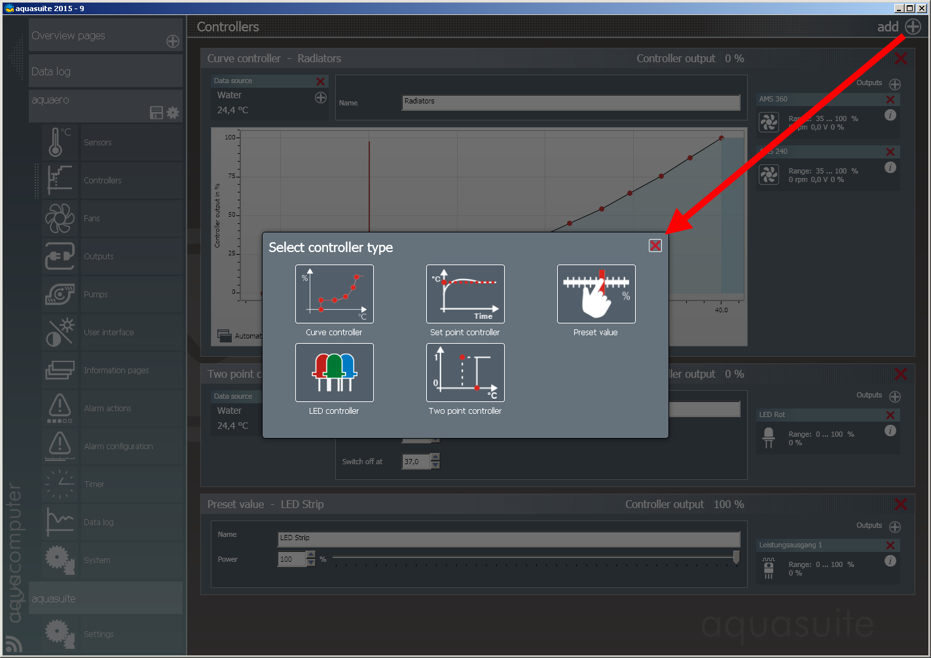Open the Alarm configuration menu item

(119, 447)
